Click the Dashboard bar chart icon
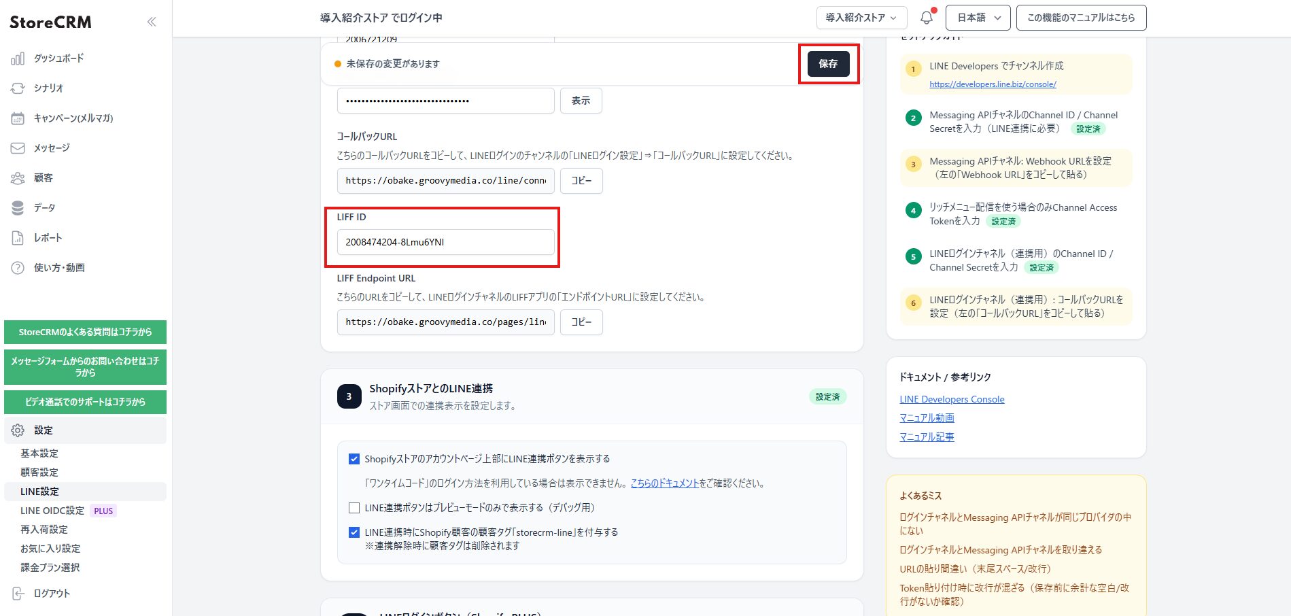 (18, 58)
